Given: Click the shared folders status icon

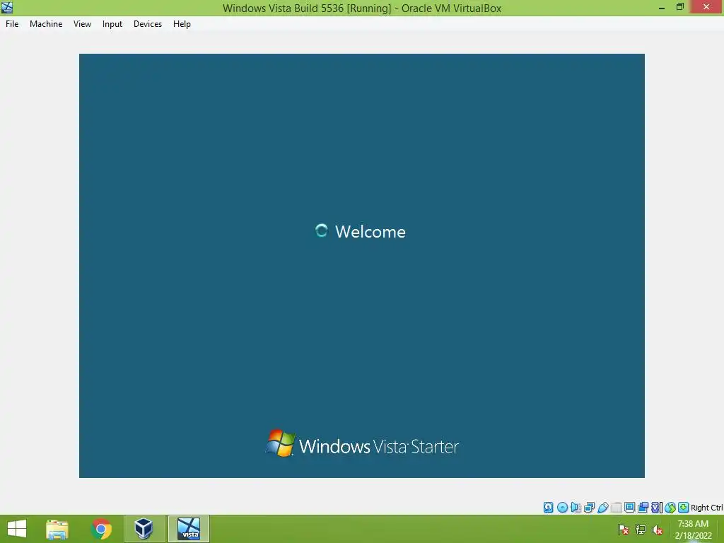Looking at the screenshot, I should coord(617,508).
